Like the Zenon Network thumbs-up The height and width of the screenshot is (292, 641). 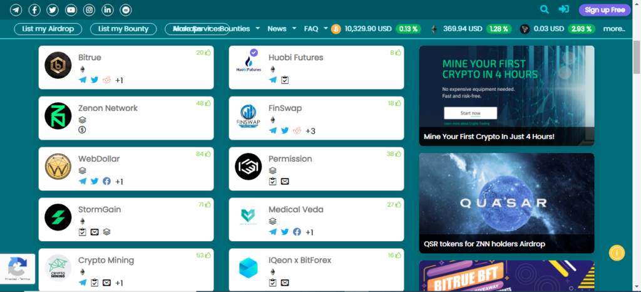click(x=208, y=103)
